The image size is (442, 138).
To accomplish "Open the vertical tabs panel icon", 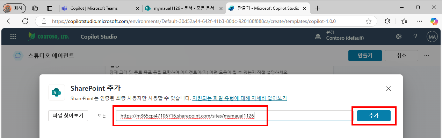I will 50,8.
